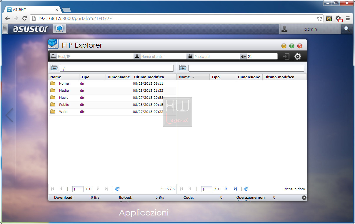
Task: Click right pane page number field
Action: tap(207, 189)
